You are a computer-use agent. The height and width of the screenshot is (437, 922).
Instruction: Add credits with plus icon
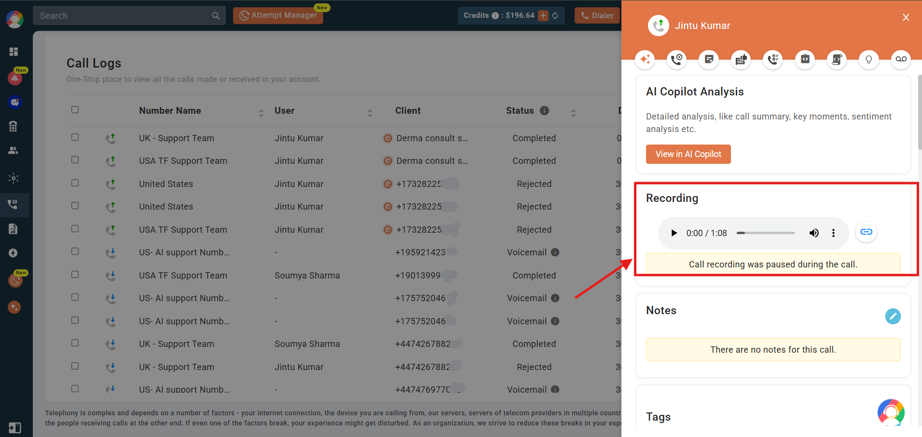[543, 15]
